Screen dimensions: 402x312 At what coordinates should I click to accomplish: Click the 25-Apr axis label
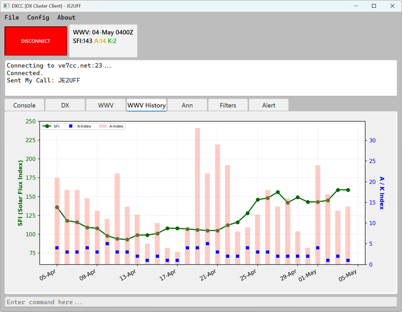248,275
